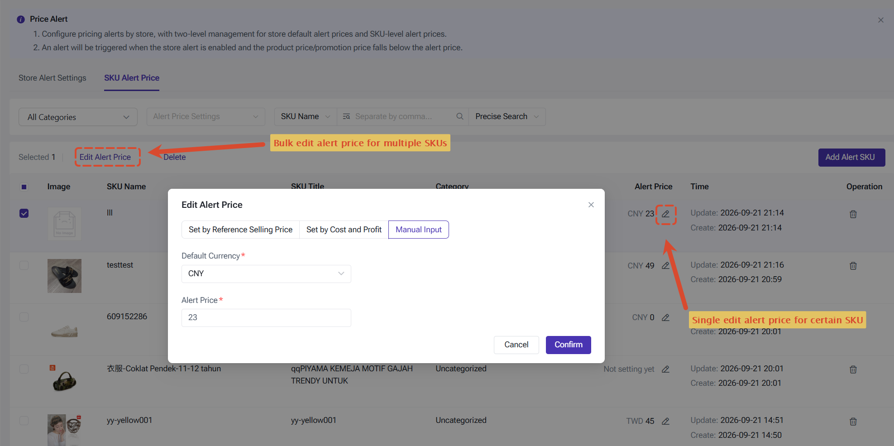This screenshot has height=446, width=894.
Task: Click the batch input icon in search field
Action: [346, 116]
